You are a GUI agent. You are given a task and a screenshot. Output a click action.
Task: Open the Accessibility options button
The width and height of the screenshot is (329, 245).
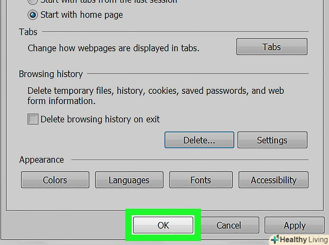(x=273, y=180)
